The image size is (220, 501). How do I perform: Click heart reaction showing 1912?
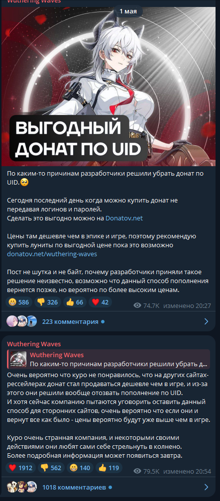coord(20,468)
